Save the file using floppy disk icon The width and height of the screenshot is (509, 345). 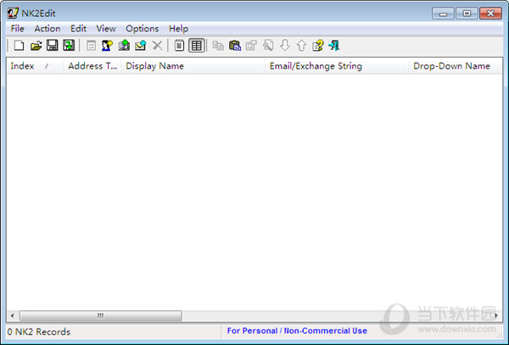[52, 46]
